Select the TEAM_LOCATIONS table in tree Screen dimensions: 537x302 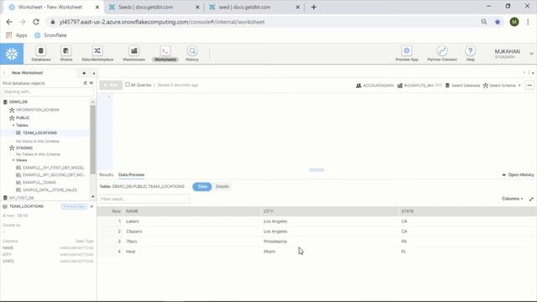coord(39,133)
